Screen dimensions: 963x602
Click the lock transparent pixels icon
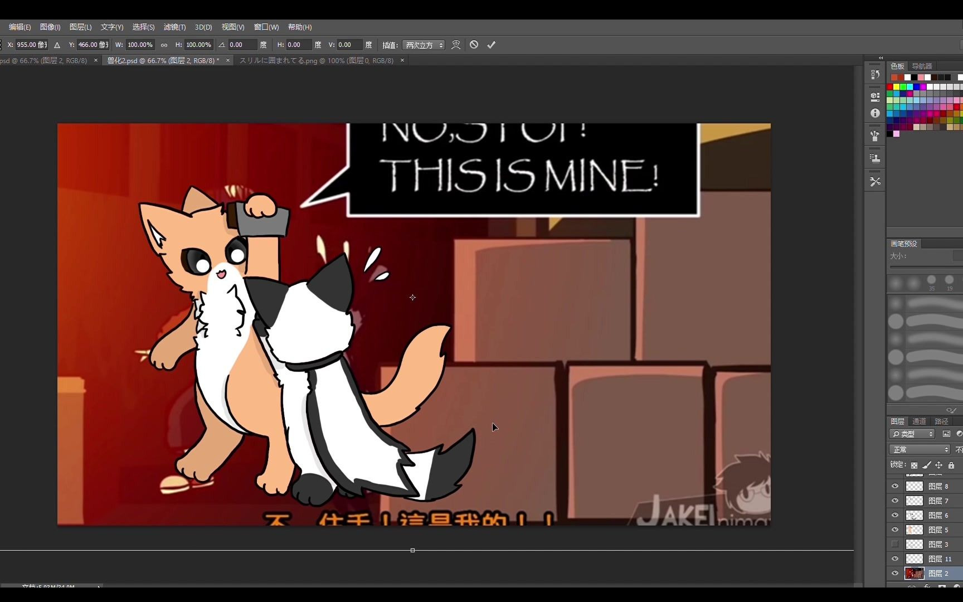tap(914, 465)
